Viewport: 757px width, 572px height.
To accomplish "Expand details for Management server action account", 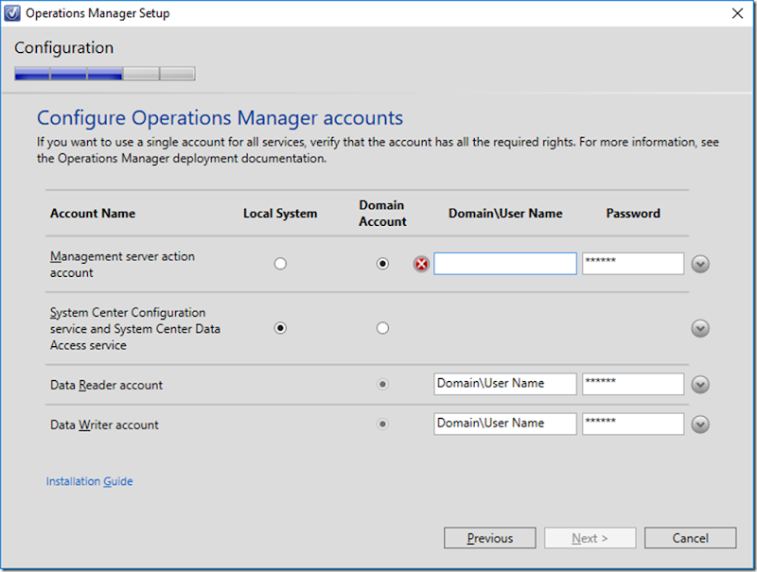I will (700, 264).
